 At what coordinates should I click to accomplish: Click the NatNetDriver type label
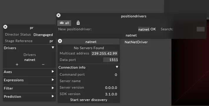coord(136,42)
